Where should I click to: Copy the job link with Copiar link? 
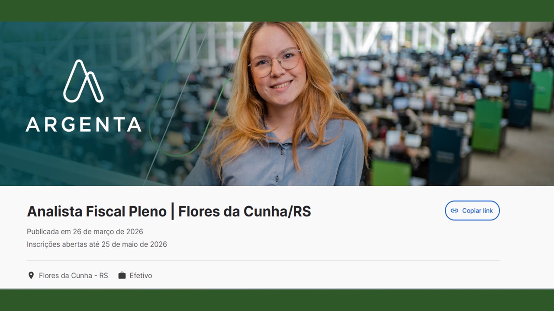coord(472,211)
